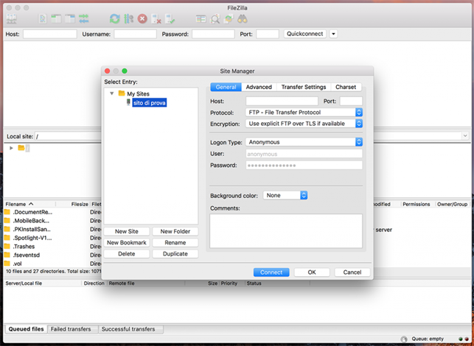Image resolution: width=474 pixels, height=346 pixels.
Task: Switch to the Transfer Settings tab
Action: (x=304, y=87)
